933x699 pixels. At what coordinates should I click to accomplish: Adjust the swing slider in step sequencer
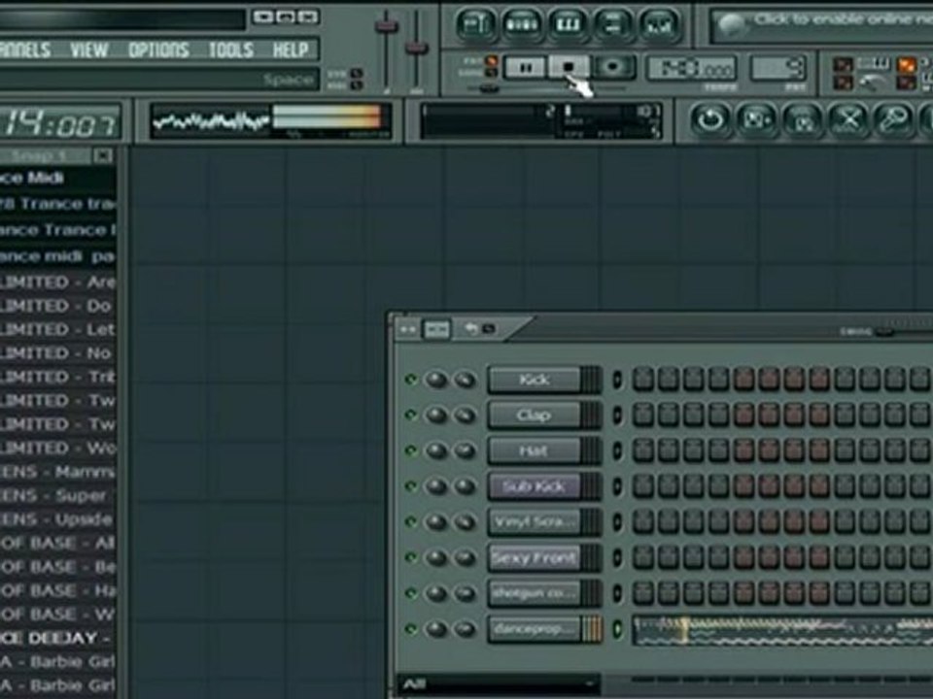pos(884,332)
